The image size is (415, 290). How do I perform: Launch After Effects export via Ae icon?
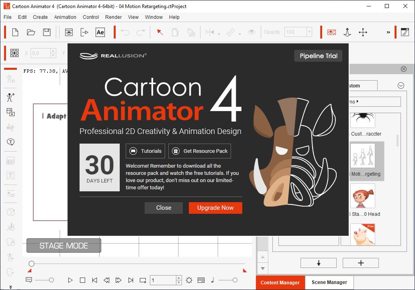click(100, 32)
